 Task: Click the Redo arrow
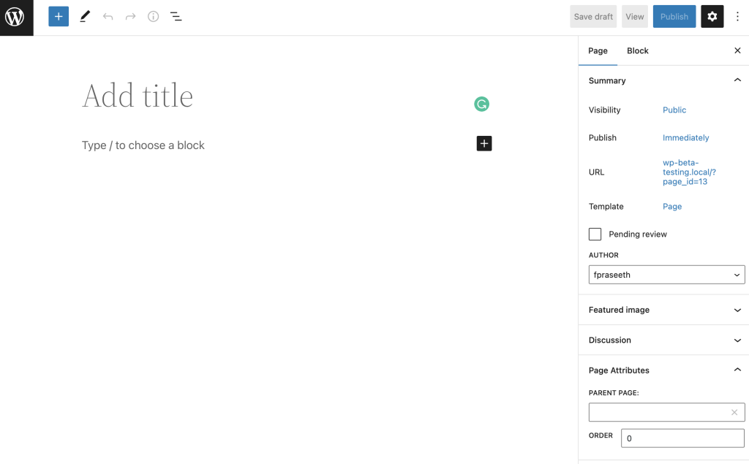[x=129, y=16]
